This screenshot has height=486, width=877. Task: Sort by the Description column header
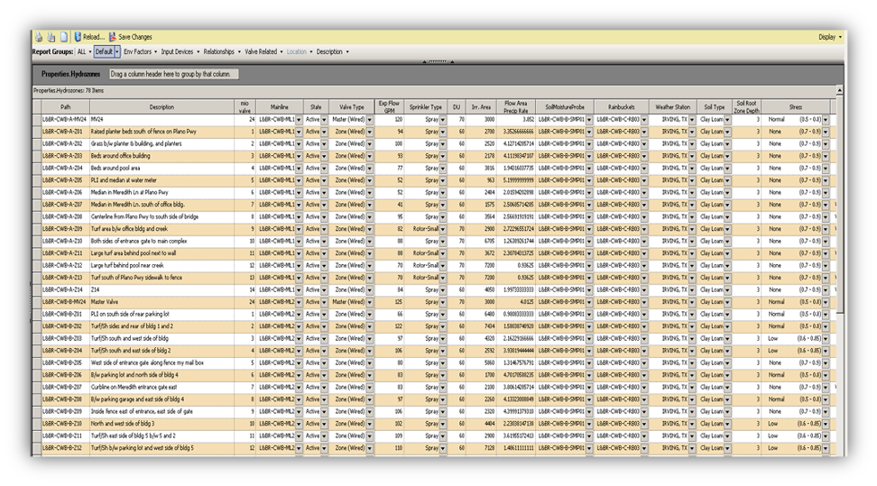click(162, 106)
